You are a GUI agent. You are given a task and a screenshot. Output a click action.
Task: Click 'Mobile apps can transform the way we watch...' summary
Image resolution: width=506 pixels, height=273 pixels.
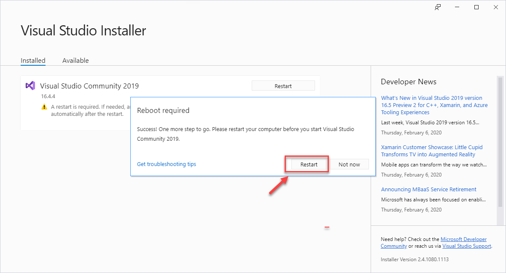tap(434, 165)
